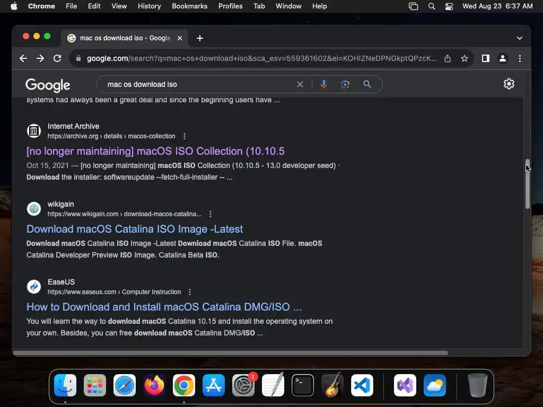Open the Window menu
Screen dimensions: 543x407
[288, 6]
